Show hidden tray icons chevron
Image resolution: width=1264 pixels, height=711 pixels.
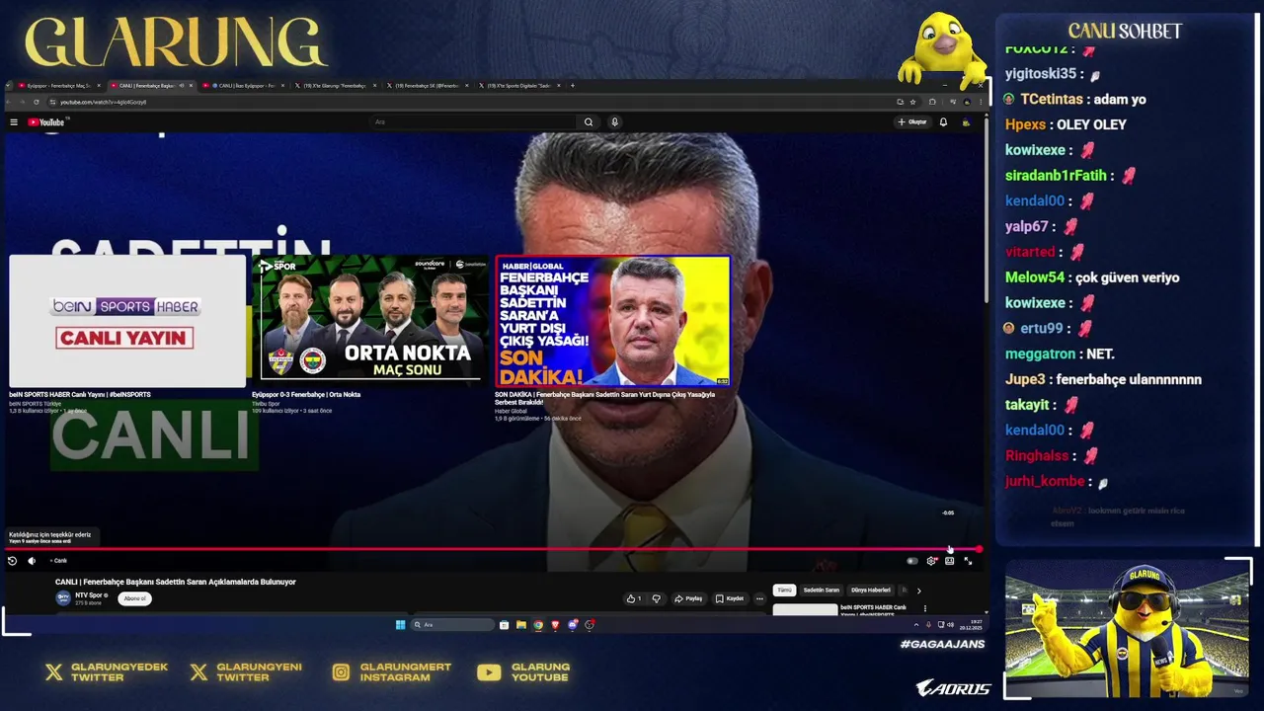[x=915, y=624]
